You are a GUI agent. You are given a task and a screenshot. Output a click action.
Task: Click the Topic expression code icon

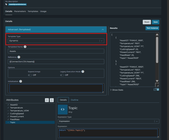click(x=63, y=109)
